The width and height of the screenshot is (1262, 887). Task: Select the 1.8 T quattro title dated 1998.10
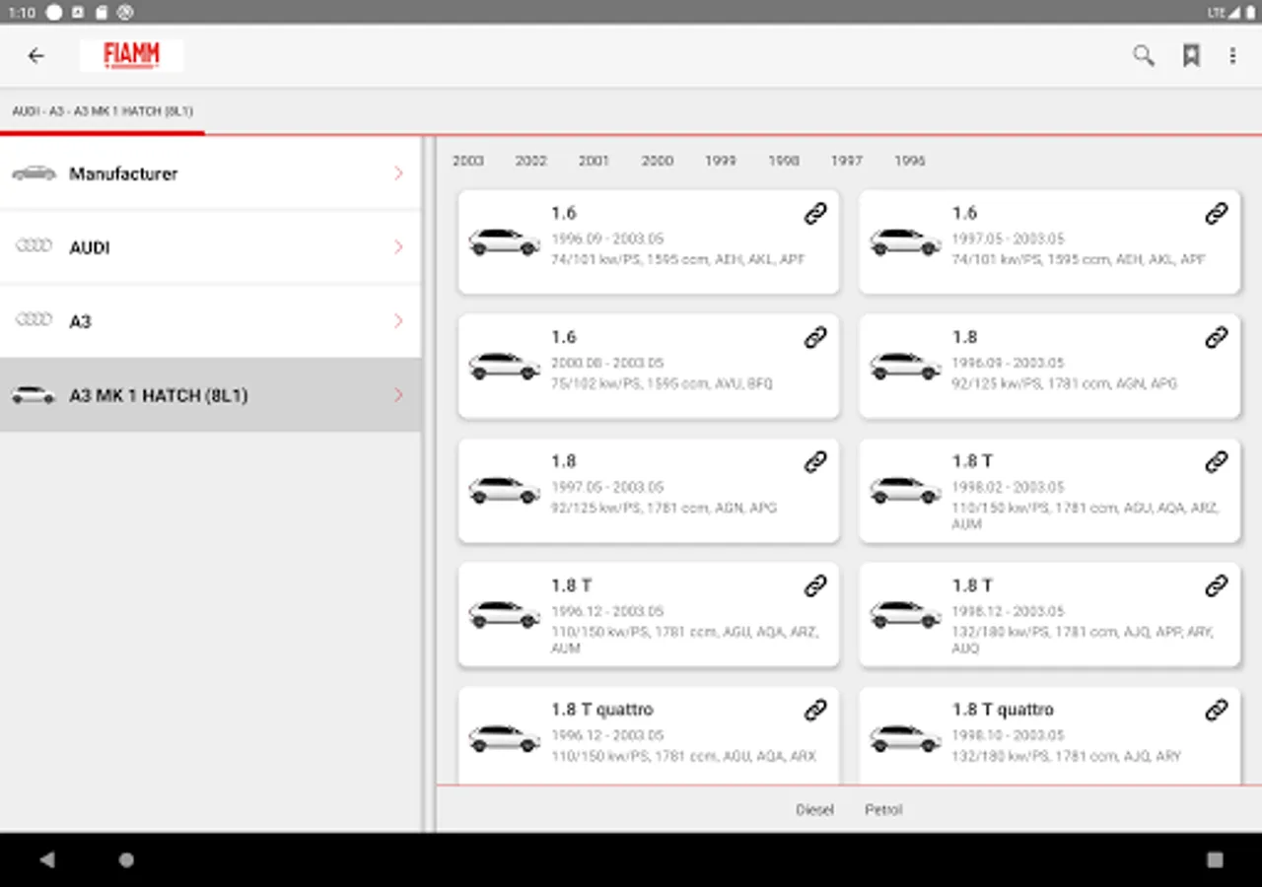click(1003, 710)
